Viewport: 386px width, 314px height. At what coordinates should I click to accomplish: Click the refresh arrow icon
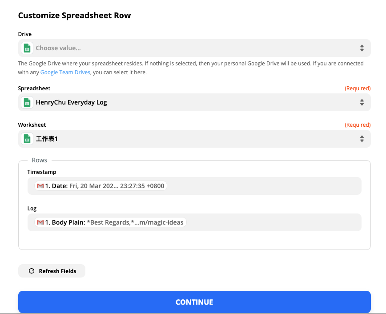pyautogui.click(x=32, y=271)
